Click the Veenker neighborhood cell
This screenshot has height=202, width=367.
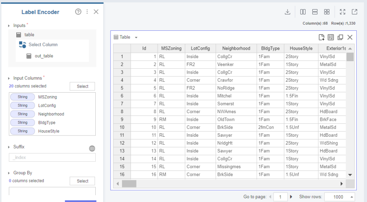(x=236, y=65)
